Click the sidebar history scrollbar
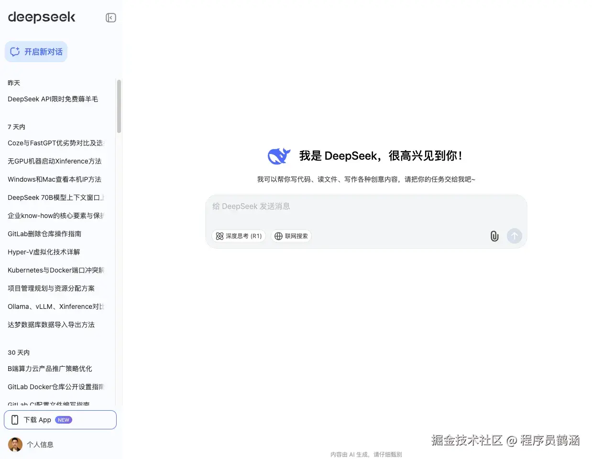592x459 pixels. tap(119, 106)
